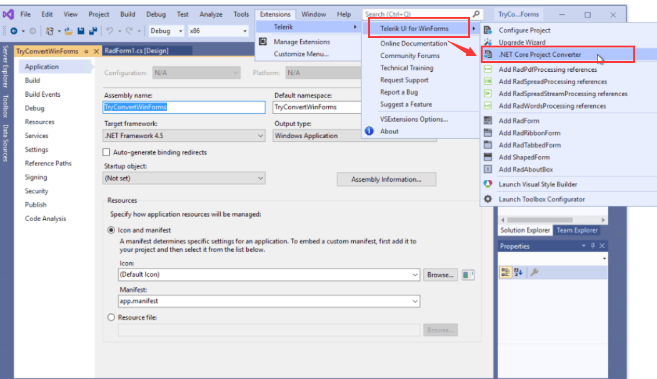Image resolution: width=657 pixels, height=379 pixels.
Task: Click the Add RadAboutBox icon
Action: (488, 169)
